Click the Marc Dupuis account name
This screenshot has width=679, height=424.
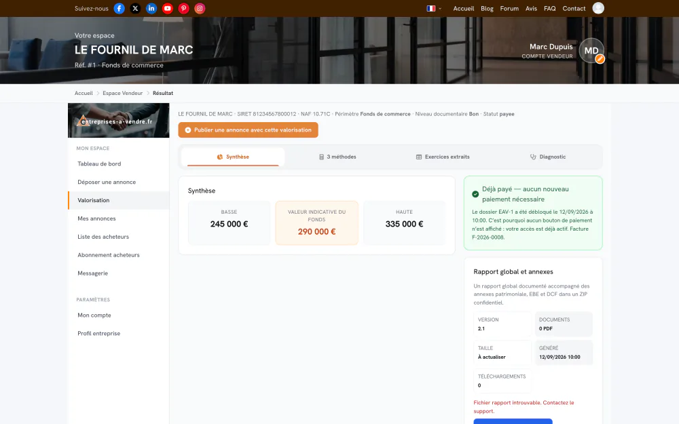coord(551,47)
